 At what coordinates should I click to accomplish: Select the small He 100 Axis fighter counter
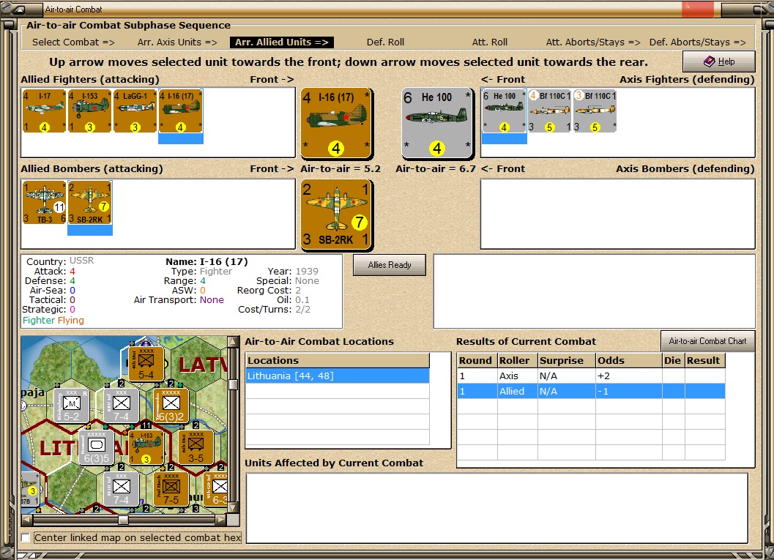(x=504, y=111)
